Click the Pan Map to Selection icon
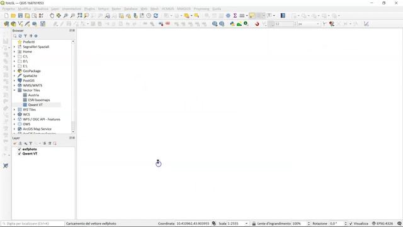Image resolution: width=403 pixels, height=227 pixels. tap(59, 16)
